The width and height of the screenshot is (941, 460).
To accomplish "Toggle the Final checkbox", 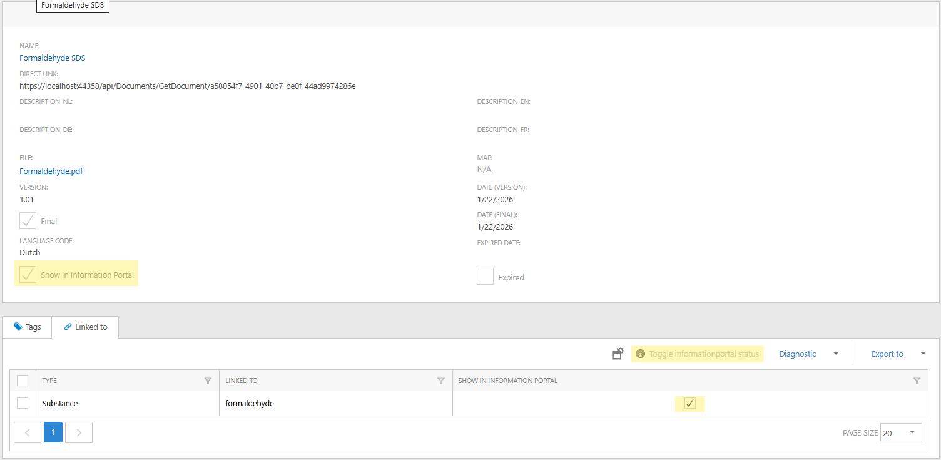I will (28, 221).
